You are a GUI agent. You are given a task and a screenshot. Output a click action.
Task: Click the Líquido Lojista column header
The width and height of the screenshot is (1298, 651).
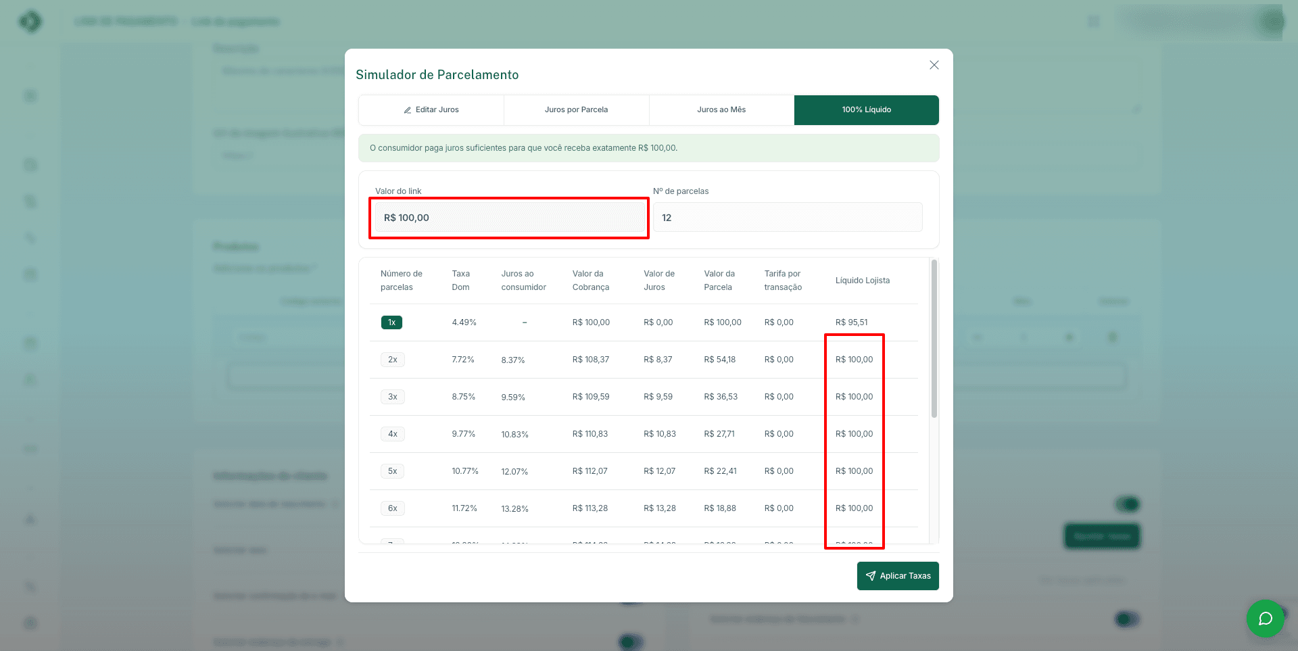[862, 281]
